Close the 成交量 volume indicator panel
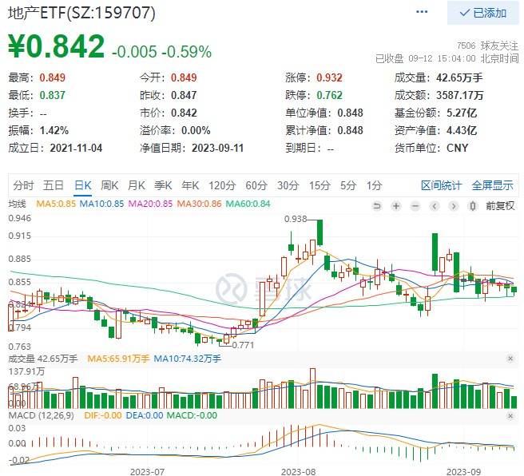This screenshot has width=524, height=476. (x=510, y=359)
